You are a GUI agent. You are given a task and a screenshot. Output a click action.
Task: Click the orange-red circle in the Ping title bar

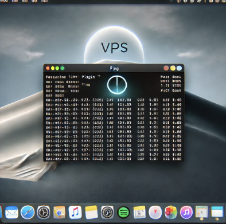coord(166,68)
